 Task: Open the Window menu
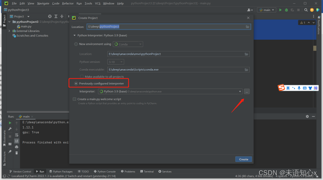point(109,3)
